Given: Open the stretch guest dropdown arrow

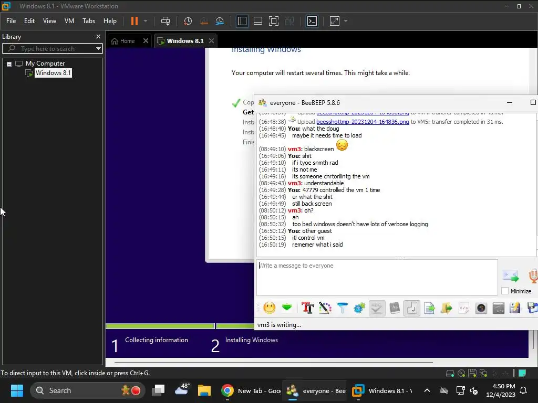Looking at the screenshot, I should [x=346, y=21].
